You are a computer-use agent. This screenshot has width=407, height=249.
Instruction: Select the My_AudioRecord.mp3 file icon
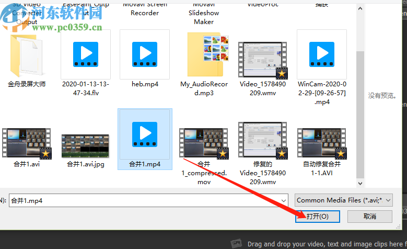[207, 54]
